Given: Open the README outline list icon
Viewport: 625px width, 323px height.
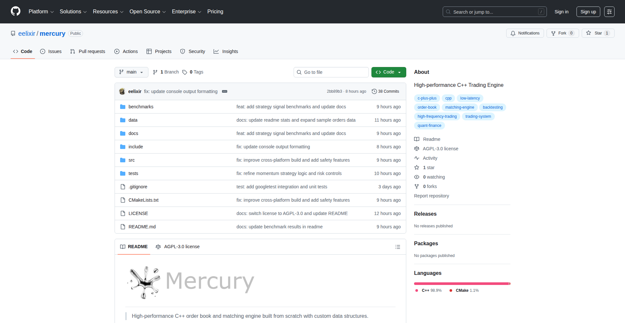Looking at the screenshot, I should click(x=398, y=247).
